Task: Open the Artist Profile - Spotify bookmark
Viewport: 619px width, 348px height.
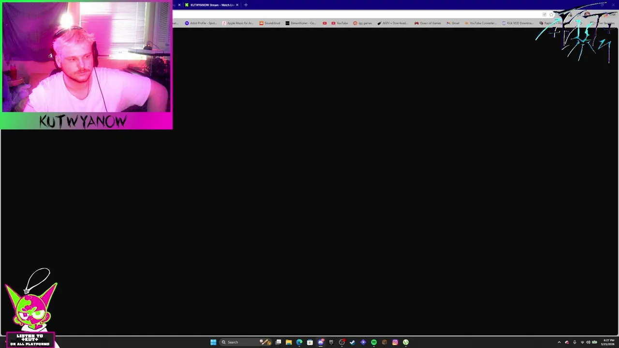Action: tap(201, 23)
